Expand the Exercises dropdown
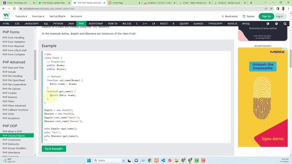Image resolution: width=292 pixels, height=164 pixels. pos(38,16)
